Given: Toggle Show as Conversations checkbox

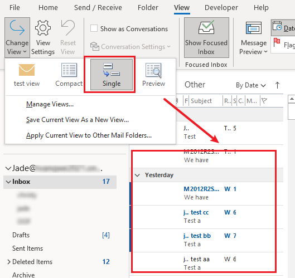Looking at the screenshot, I should click(x=94, y=29).
